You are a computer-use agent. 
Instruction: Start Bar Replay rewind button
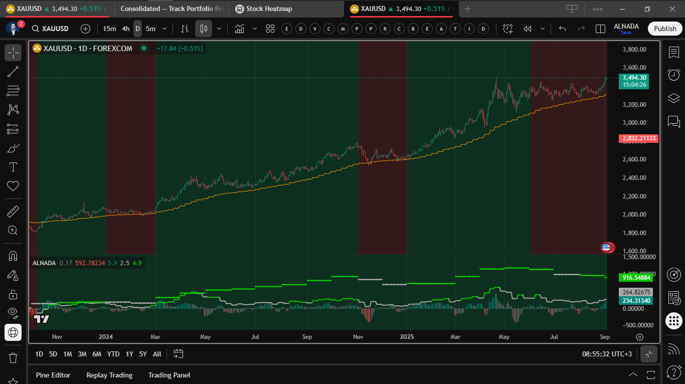point(527,29)
